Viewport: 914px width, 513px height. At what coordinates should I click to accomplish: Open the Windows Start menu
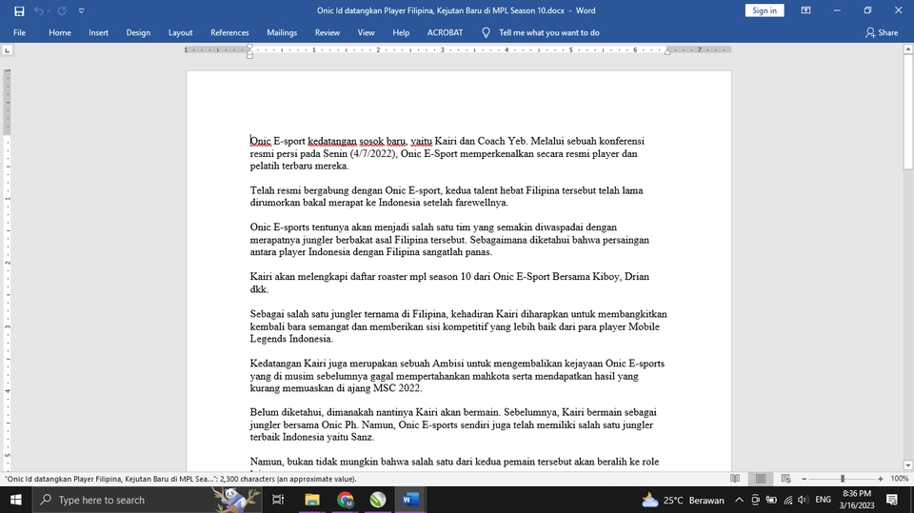[16, 500]
